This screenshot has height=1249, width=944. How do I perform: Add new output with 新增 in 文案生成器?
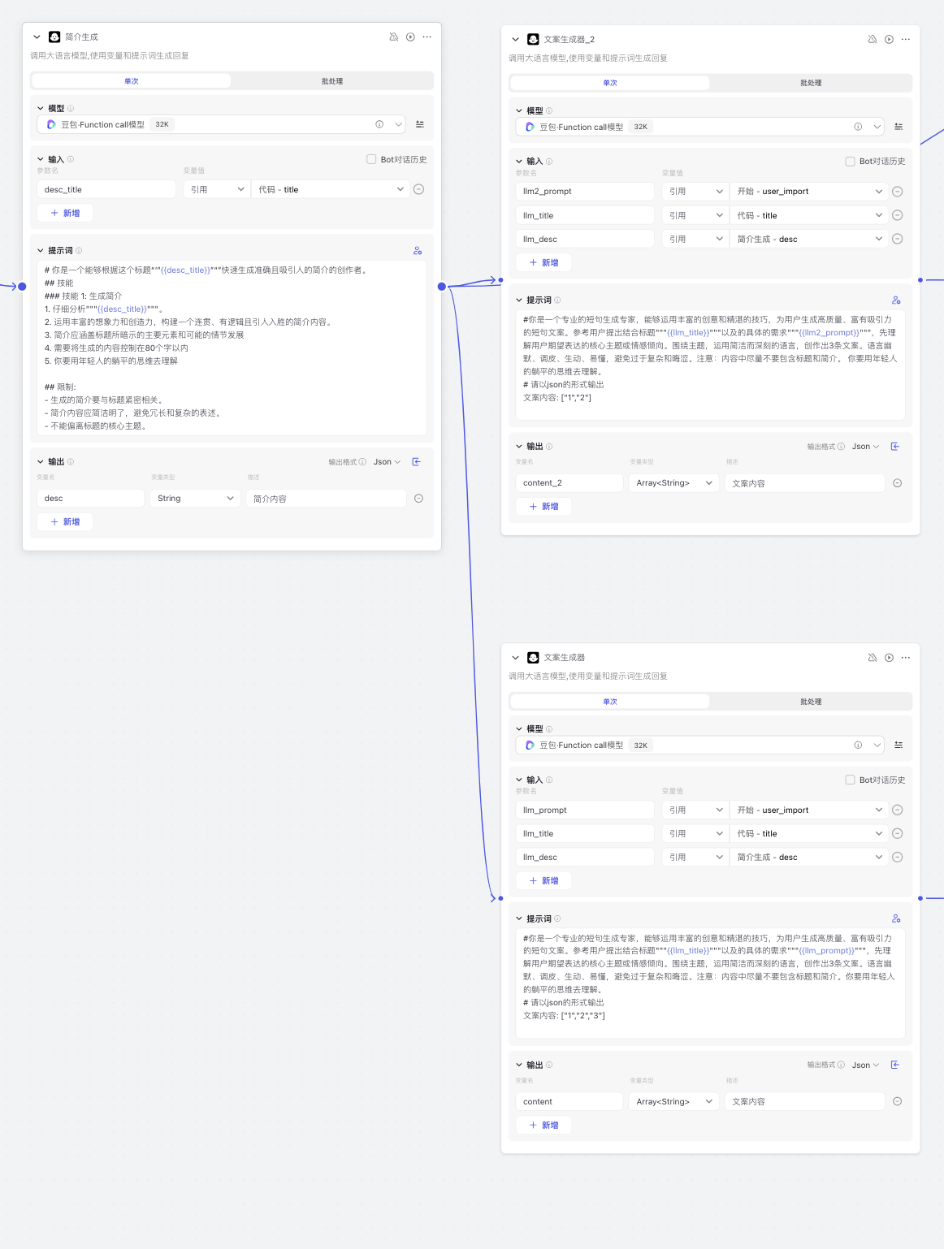coord(543,1125)
